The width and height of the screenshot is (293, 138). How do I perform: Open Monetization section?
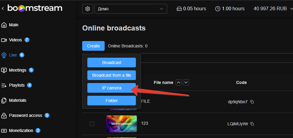21,130
